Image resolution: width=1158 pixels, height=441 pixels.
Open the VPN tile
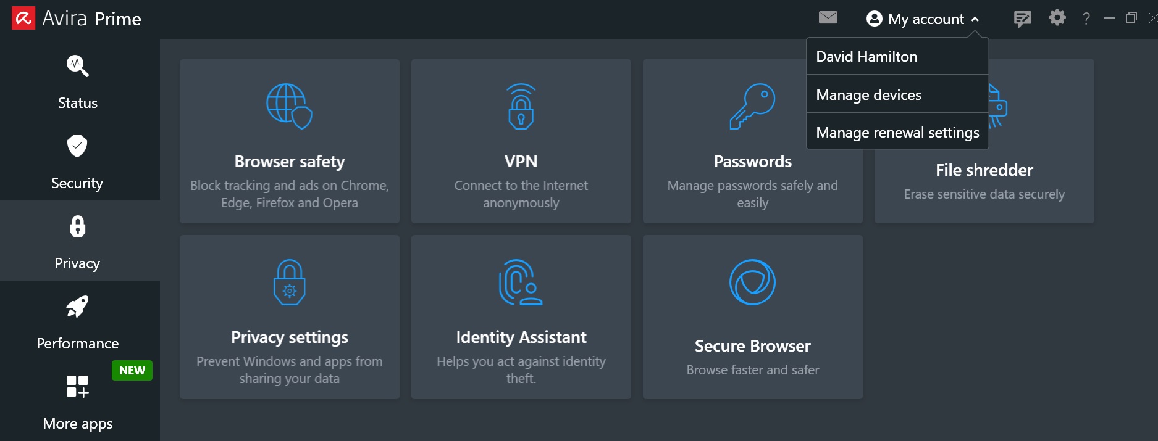[x=521, y=141]
